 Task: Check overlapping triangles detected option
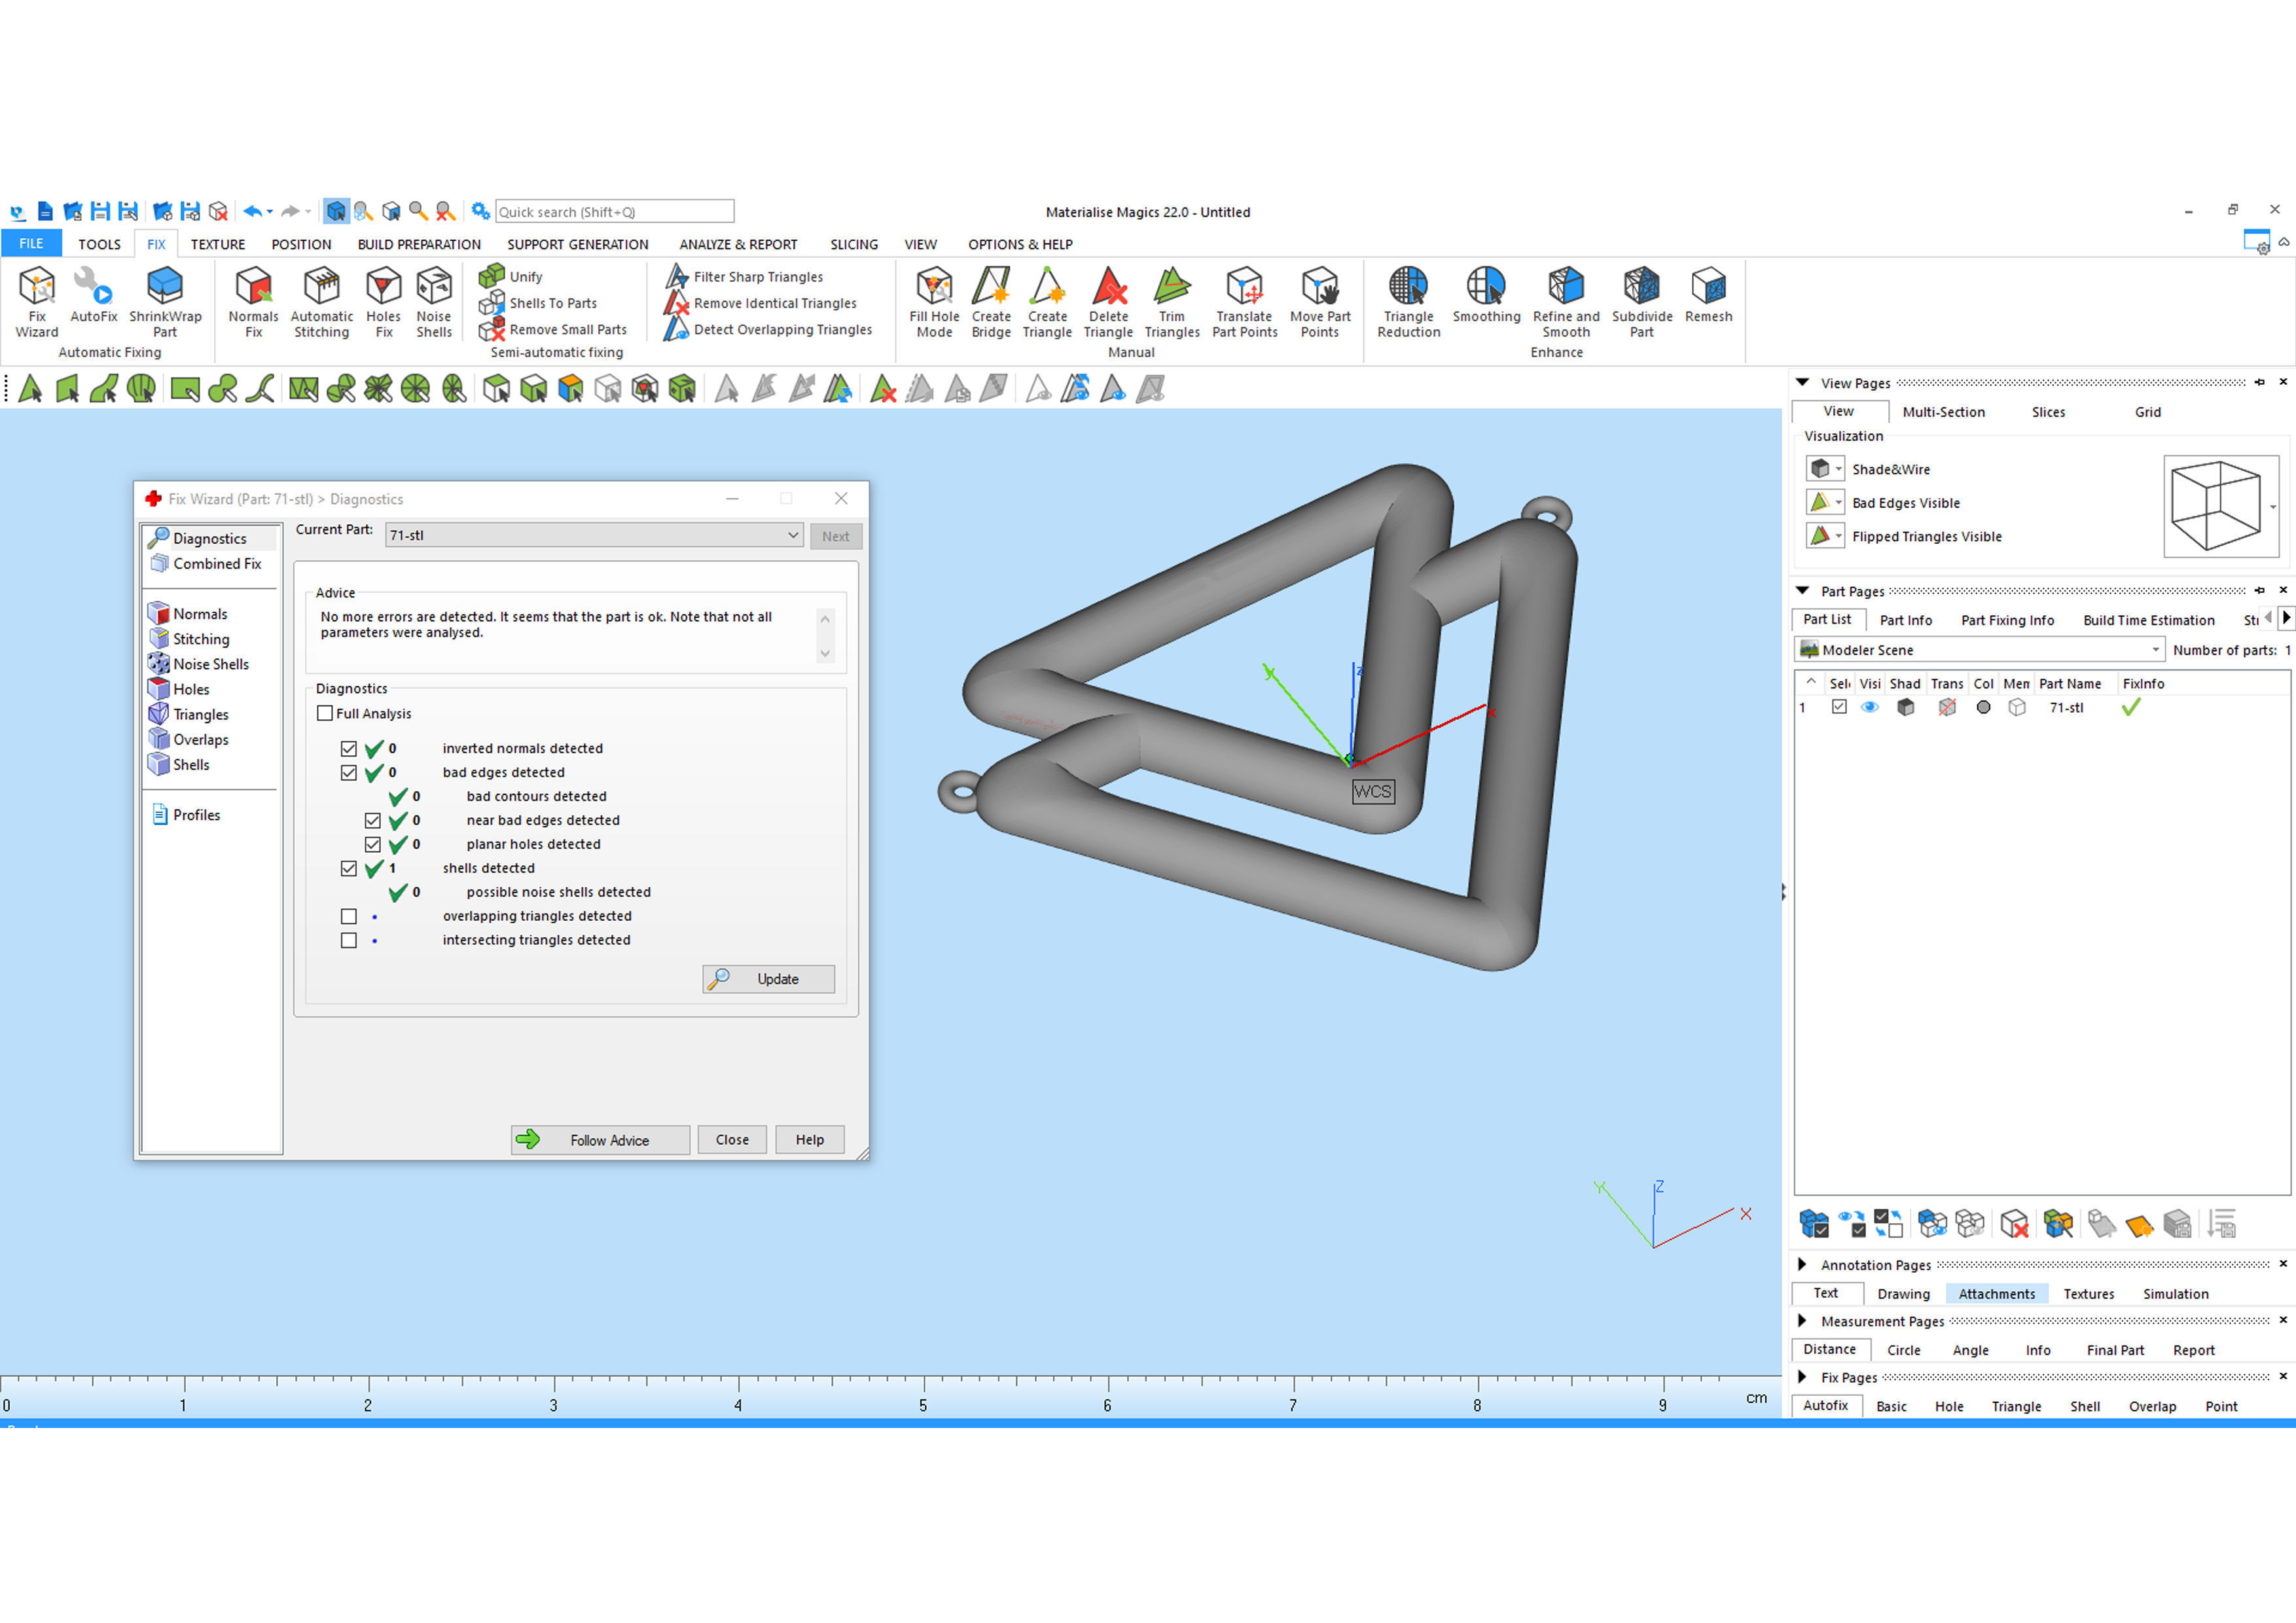[348, 916]
